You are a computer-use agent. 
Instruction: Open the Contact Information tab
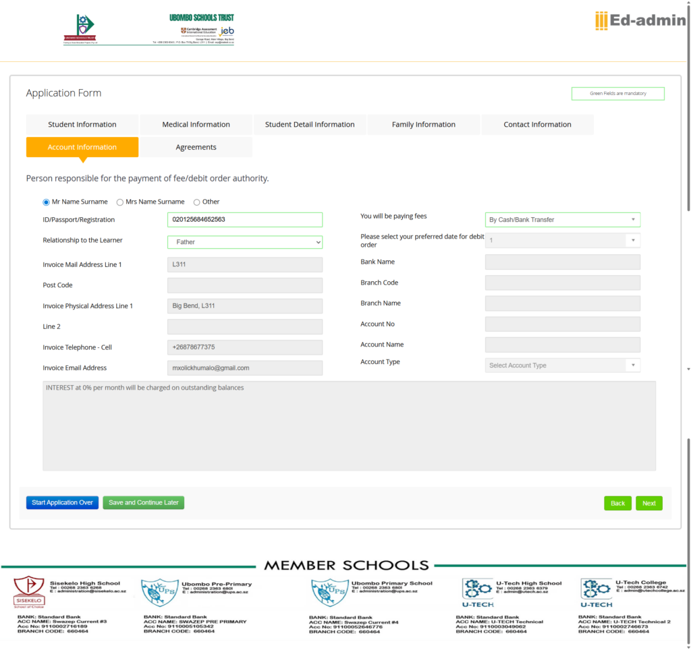537,125
